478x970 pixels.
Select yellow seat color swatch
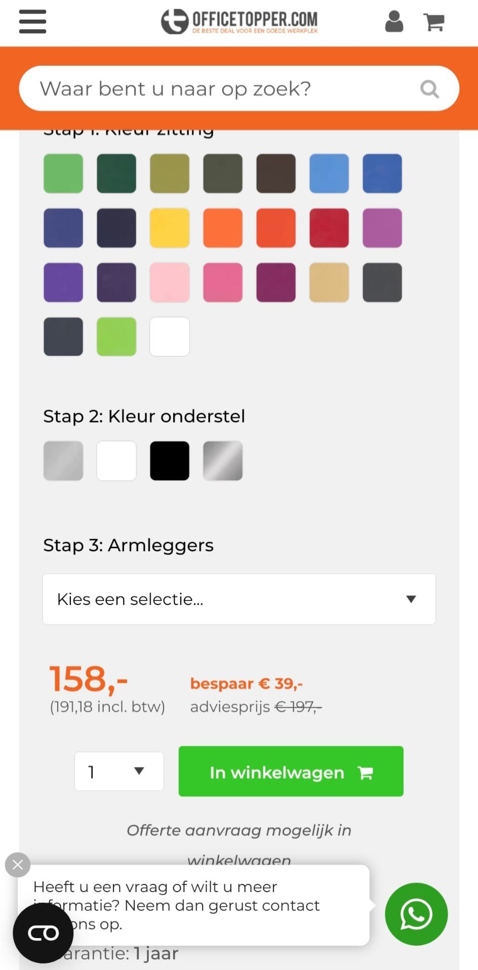point(170,228)
